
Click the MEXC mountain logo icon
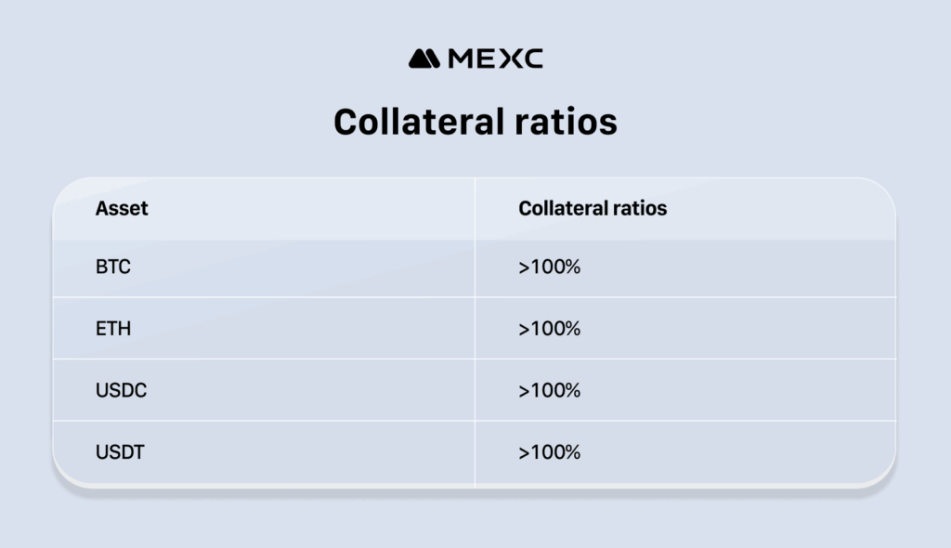pyautogui.click(x=425, y=59)
